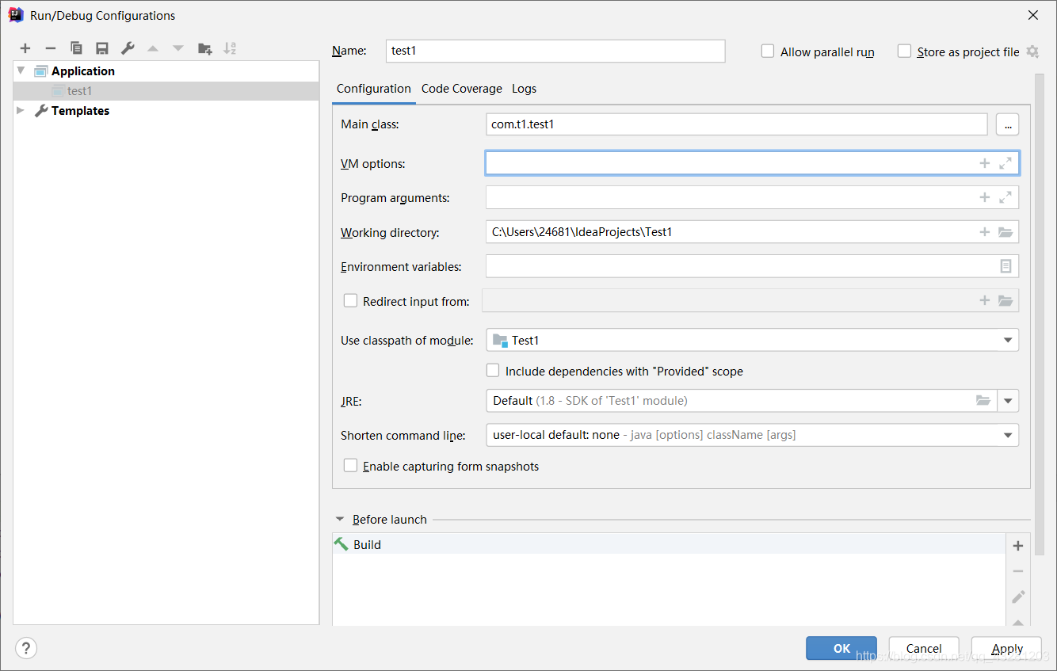Create a new configuration folder
This screenshot has width=1057, height=671.
click(x=204, y=48)
